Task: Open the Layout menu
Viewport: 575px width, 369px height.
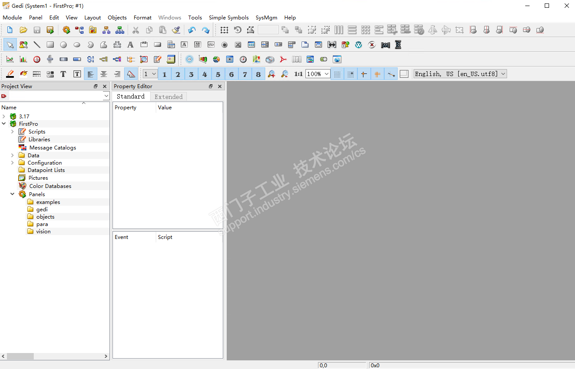Action: pyautogui.click(x=93, y=18)
